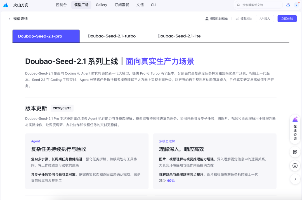Open 模型对比 model comparison
This screenshot has width=302, height=200.
[x=244, y=19]
